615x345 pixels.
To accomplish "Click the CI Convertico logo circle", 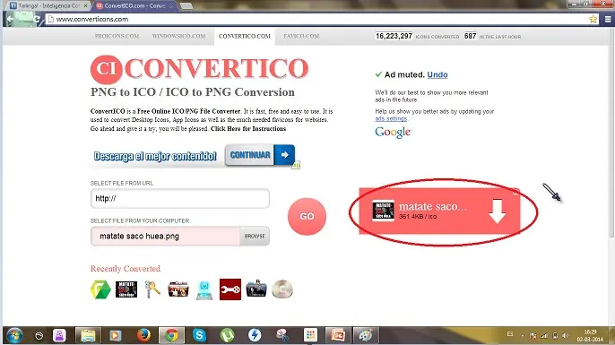I will (x=106, y=69).
